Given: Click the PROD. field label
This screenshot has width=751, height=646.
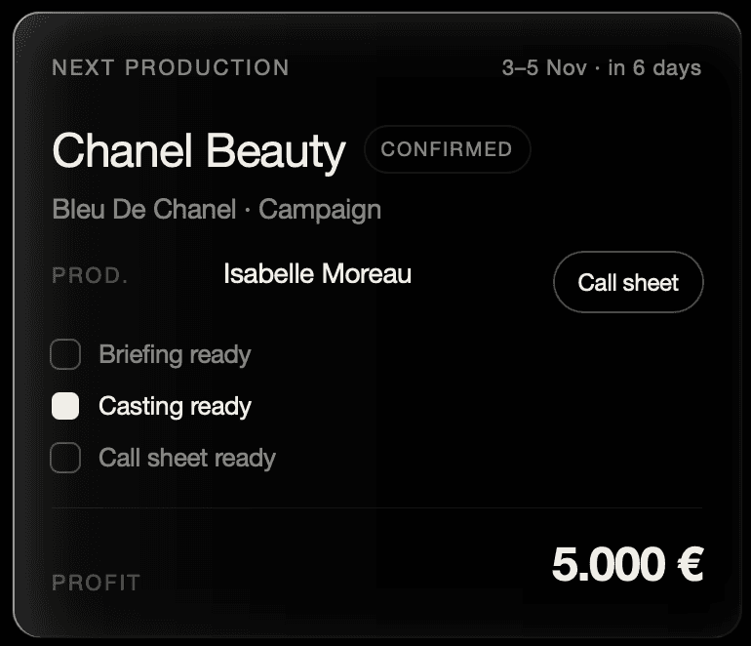Looking at the screenshot, I should pyautogui.click(x=90, y=275).
